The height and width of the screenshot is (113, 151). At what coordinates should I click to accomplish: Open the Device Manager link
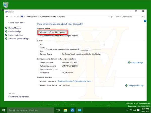pos(15,28)
